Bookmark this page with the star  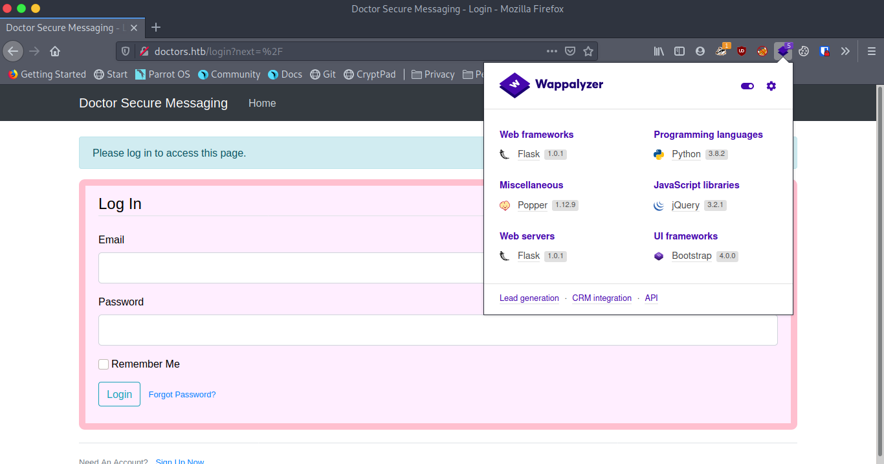[588, 51]
